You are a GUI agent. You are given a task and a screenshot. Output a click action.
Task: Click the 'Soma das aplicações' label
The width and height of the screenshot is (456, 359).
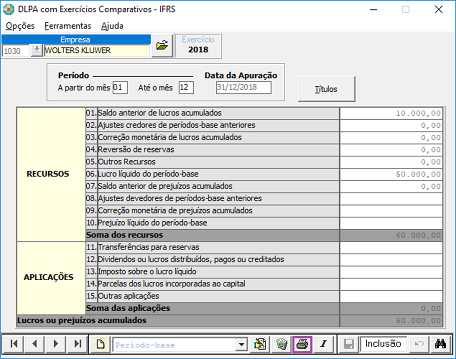point(128,308)
